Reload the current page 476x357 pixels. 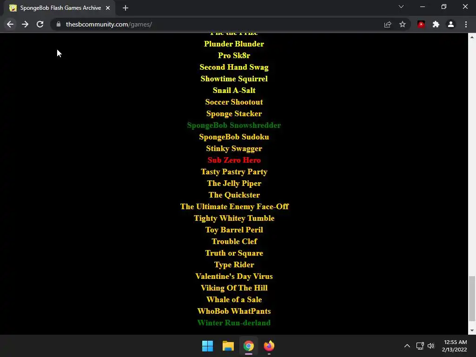(x=40, y=24)
